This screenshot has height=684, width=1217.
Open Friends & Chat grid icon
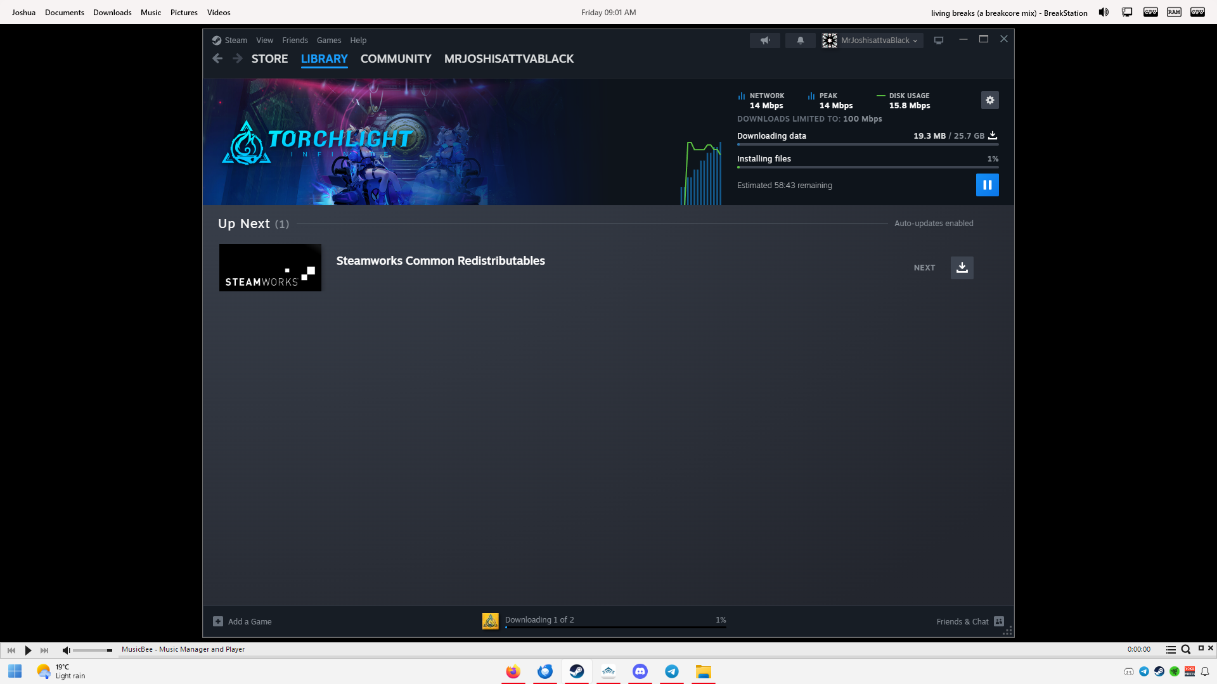click(x=999, y=621)
